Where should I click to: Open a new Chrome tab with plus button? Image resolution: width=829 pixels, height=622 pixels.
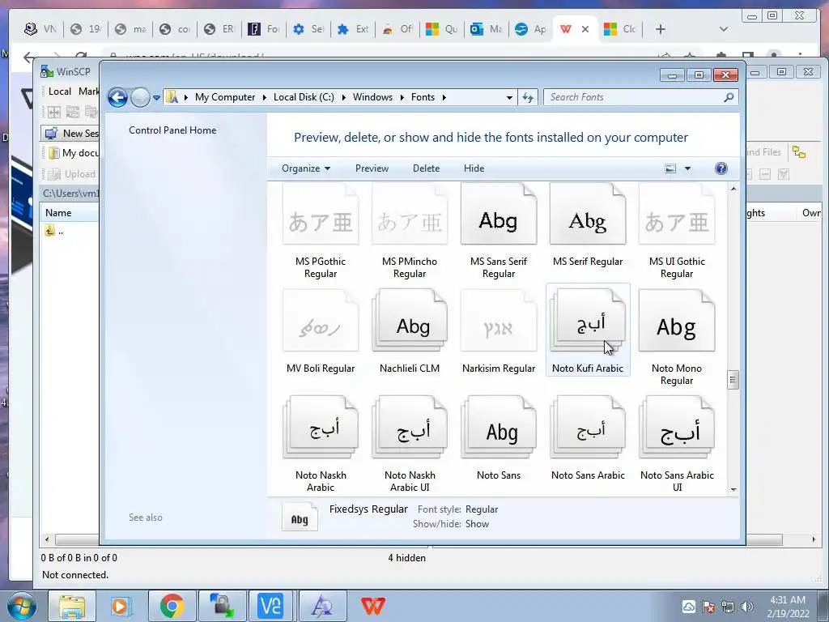tap(661, 29)
